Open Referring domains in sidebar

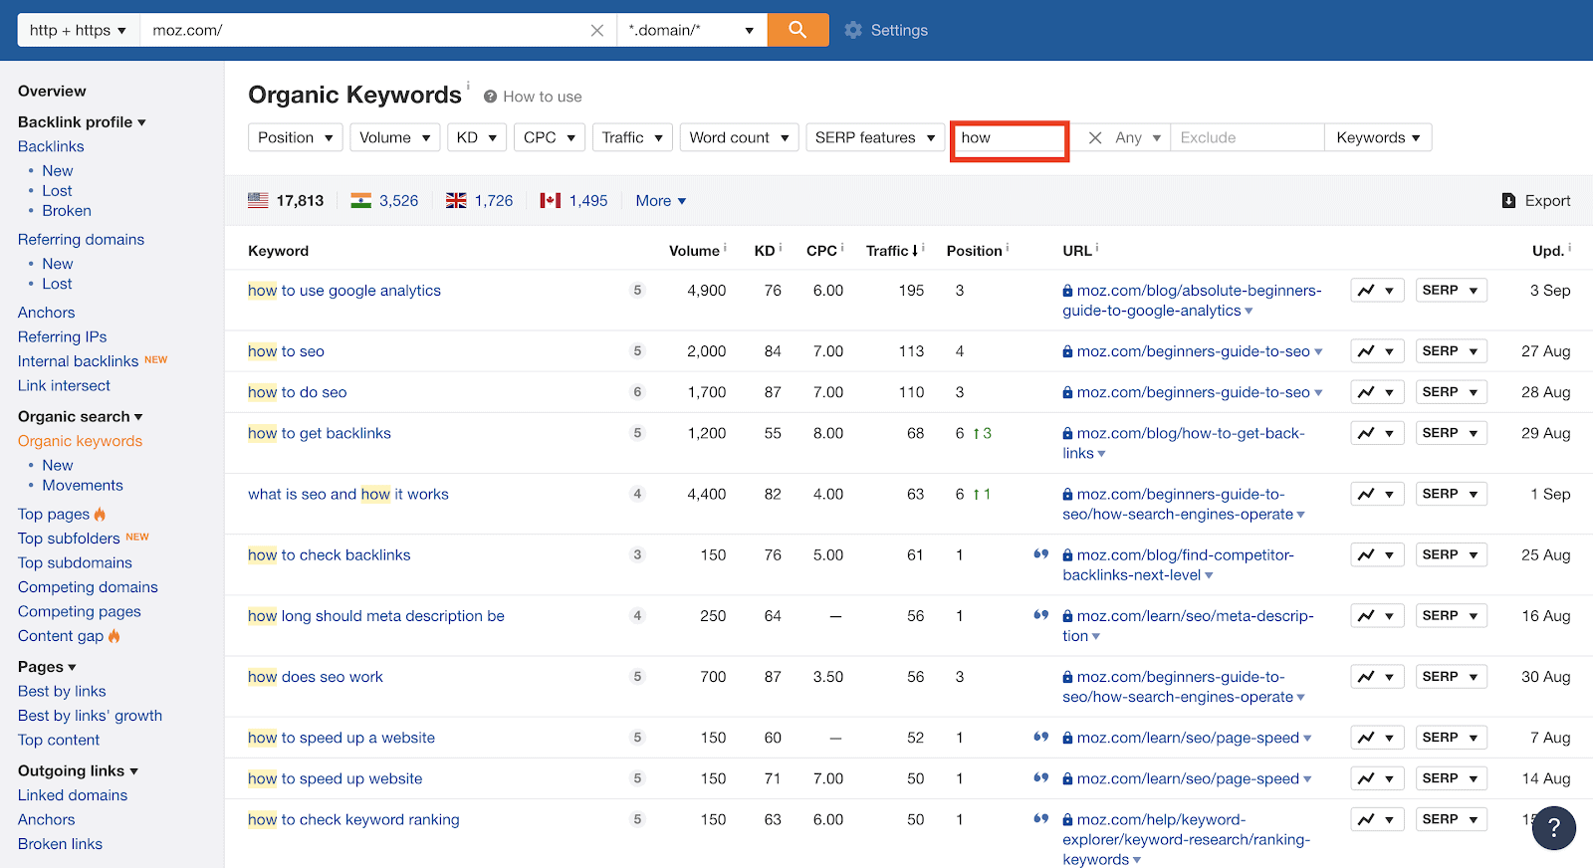(81, 239)
